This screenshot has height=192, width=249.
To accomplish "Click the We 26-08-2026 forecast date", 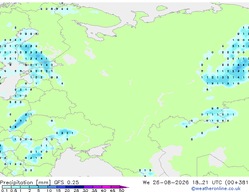I will tap(166, 183).
